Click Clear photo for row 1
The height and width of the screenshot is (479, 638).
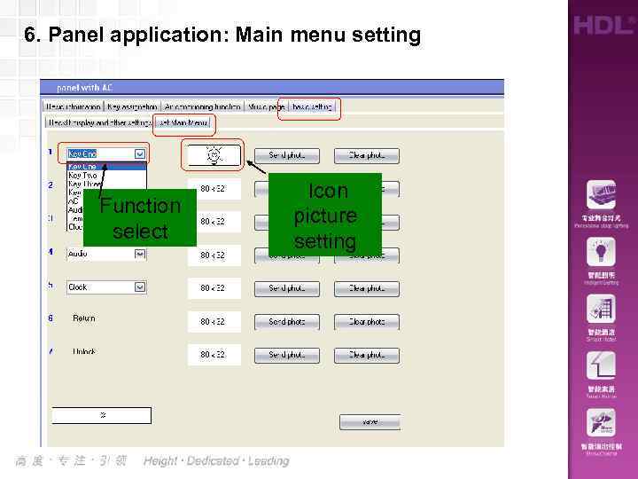click(367, 155)
